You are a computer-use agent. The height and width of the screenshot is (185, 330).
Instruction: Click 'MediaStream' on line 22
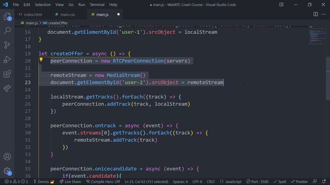pos(123,76)
